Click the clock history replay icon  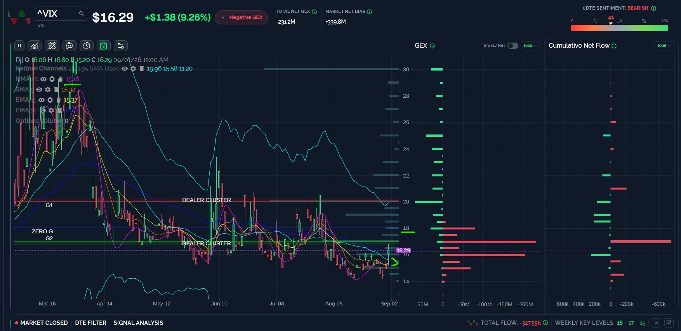click(x=87, y=46)
